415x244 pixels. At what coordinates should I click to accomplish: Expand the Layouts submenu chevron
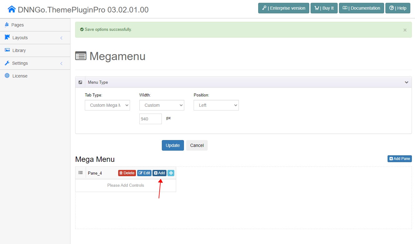61,38
